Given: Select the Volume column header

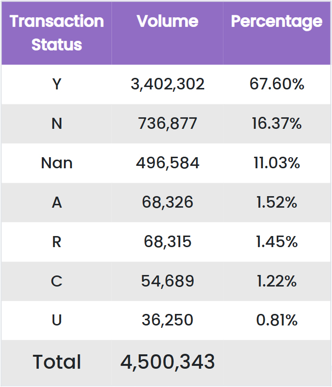Looking at the screenshot, I should pyautogui.click(x=167, y=21).
